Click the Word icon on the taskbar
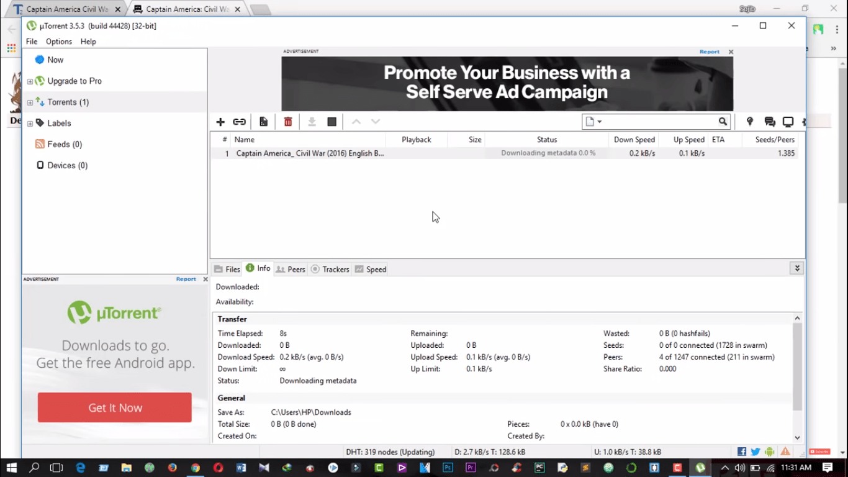This screenshot has width=848, height=477. pyautogui.click(x=241, y=468)
